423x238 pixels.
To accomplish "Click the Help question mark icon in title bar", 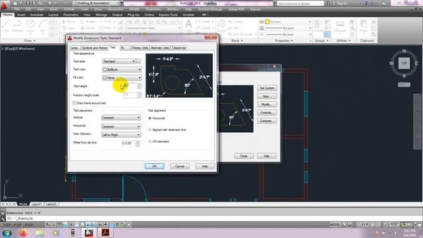I will (384, 3).
